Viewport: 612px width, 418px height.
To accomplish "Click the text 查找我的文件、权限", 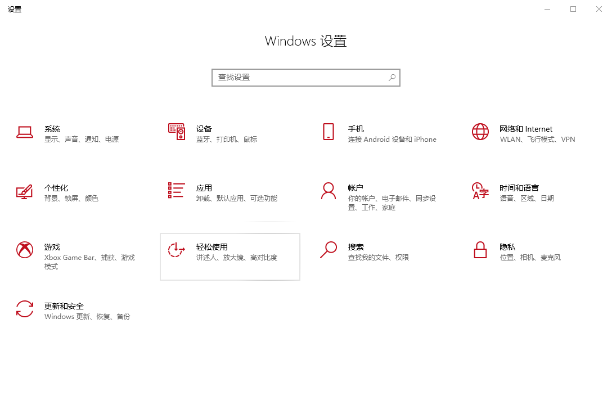I will pos(379,258).
